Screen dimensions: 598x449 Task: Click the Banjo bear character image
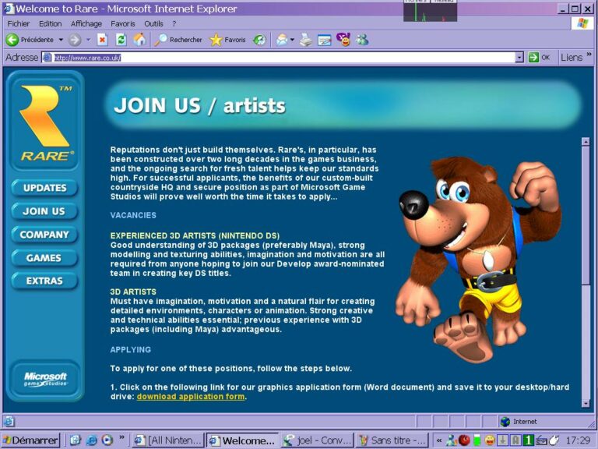coord(479,260)
